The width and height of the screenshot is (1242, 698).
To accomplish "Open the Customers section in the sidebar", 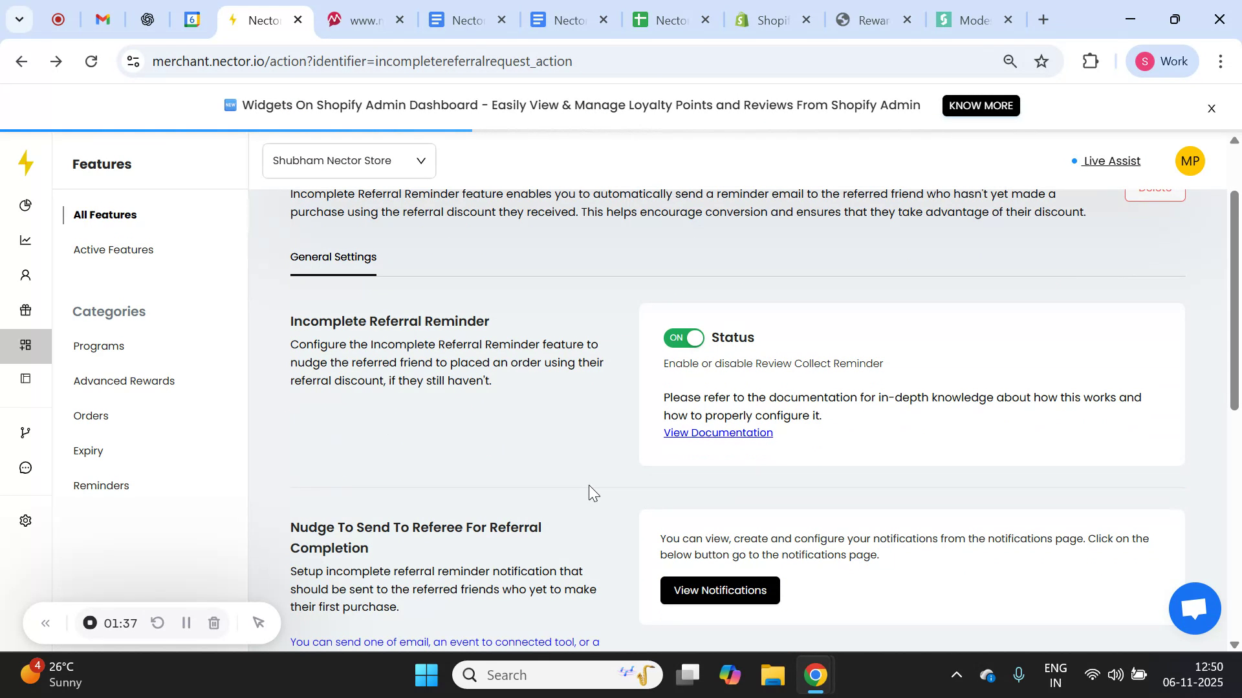I will [x=25, y=275].
